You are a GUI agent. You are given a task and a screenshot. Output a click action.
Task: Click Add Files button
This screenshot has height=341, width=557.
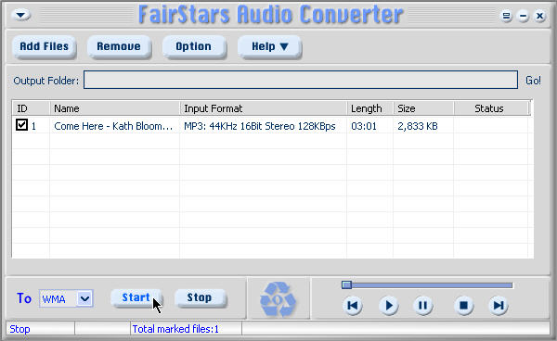(x=44, y=46)
